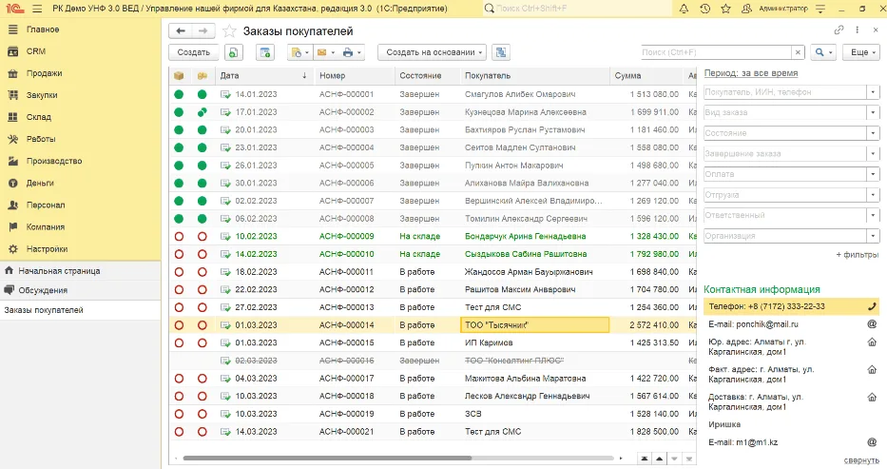887x469 pixels.
Task: Sort by payment status column icon
Action: [x=202, y=75]
